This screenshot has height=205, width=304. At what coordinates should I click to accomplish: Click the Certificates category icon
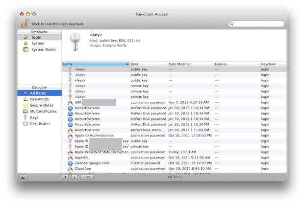(25, 124)
